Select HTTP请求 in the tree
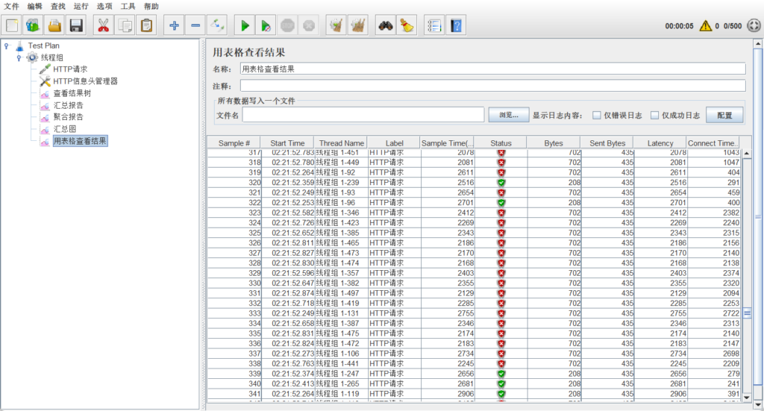The width and height of the screenshot is (764, 411). [70, 69]
